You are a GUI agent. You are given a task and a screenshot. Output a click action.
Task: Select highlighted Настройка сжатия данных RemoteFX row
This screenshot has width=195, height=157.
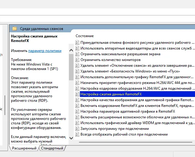[137, 94]
